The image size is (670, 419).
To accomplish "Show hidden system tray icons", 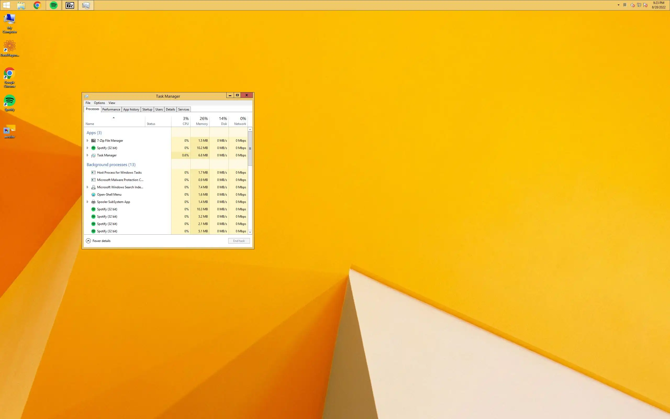I will (x=618, y=5).
